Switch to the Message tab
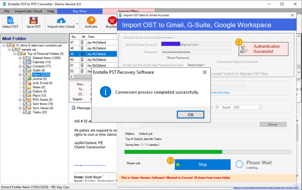This screenshot has height=190, width=302. pyautogui.click(x=83, y=108)
